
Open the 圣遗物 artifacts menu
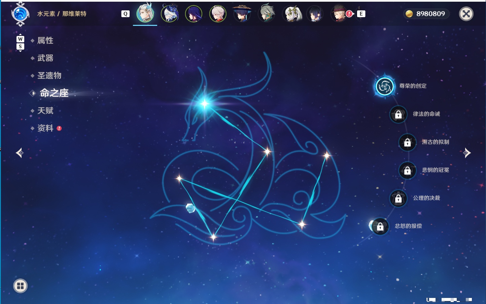[x=49, y=76]
